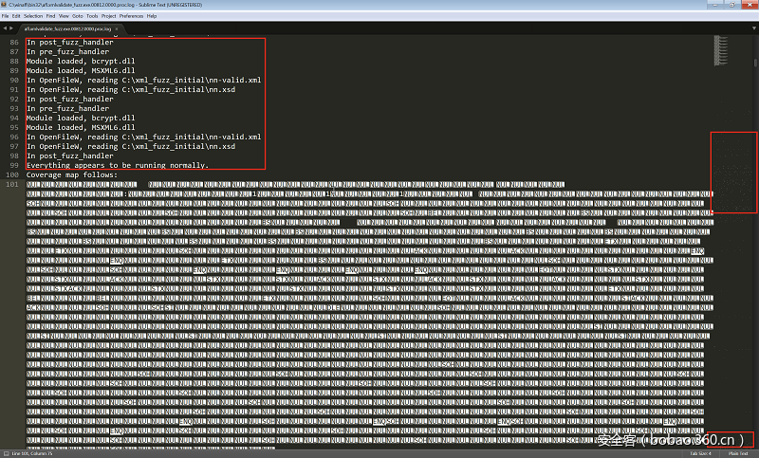This screenshot has width=759, height=458.
Task: Open the Selection menu
Action: pos(32,16)
